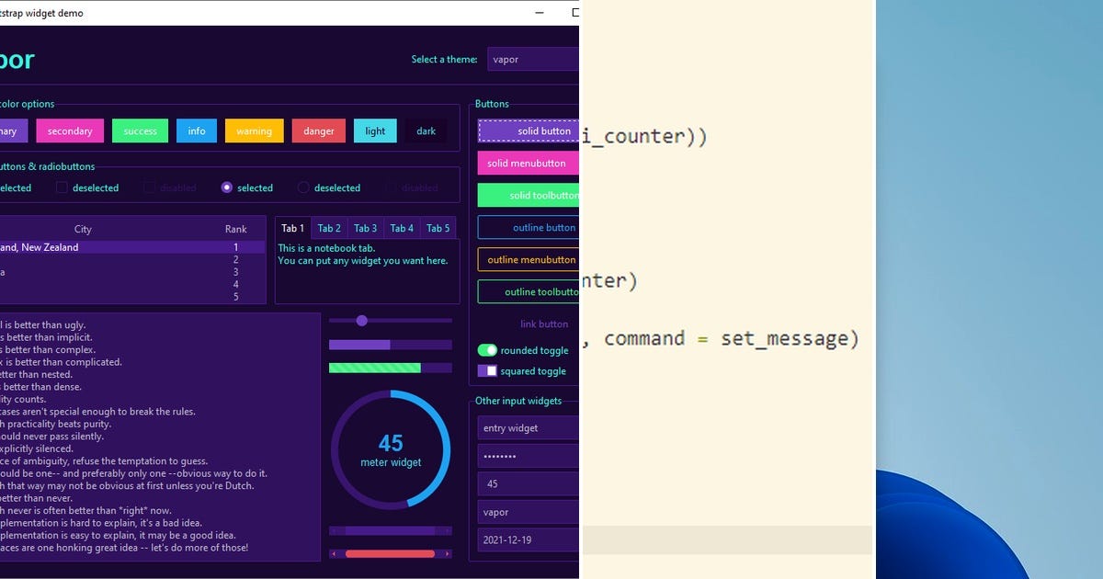Open the vapor theme combobox
Image resolution: width=1103 pixels, height=579 pixels.
point(533,58)
